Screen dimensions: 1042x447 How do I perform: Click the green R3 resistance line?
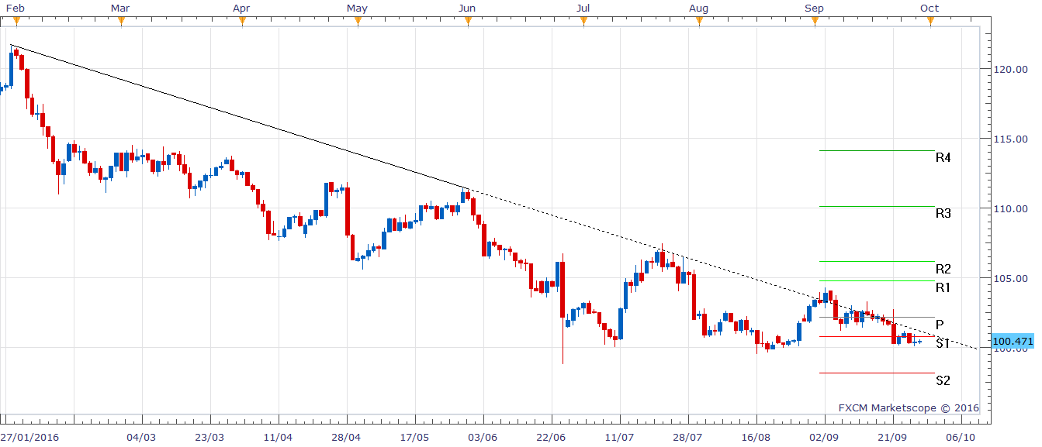tap(877, 206)
